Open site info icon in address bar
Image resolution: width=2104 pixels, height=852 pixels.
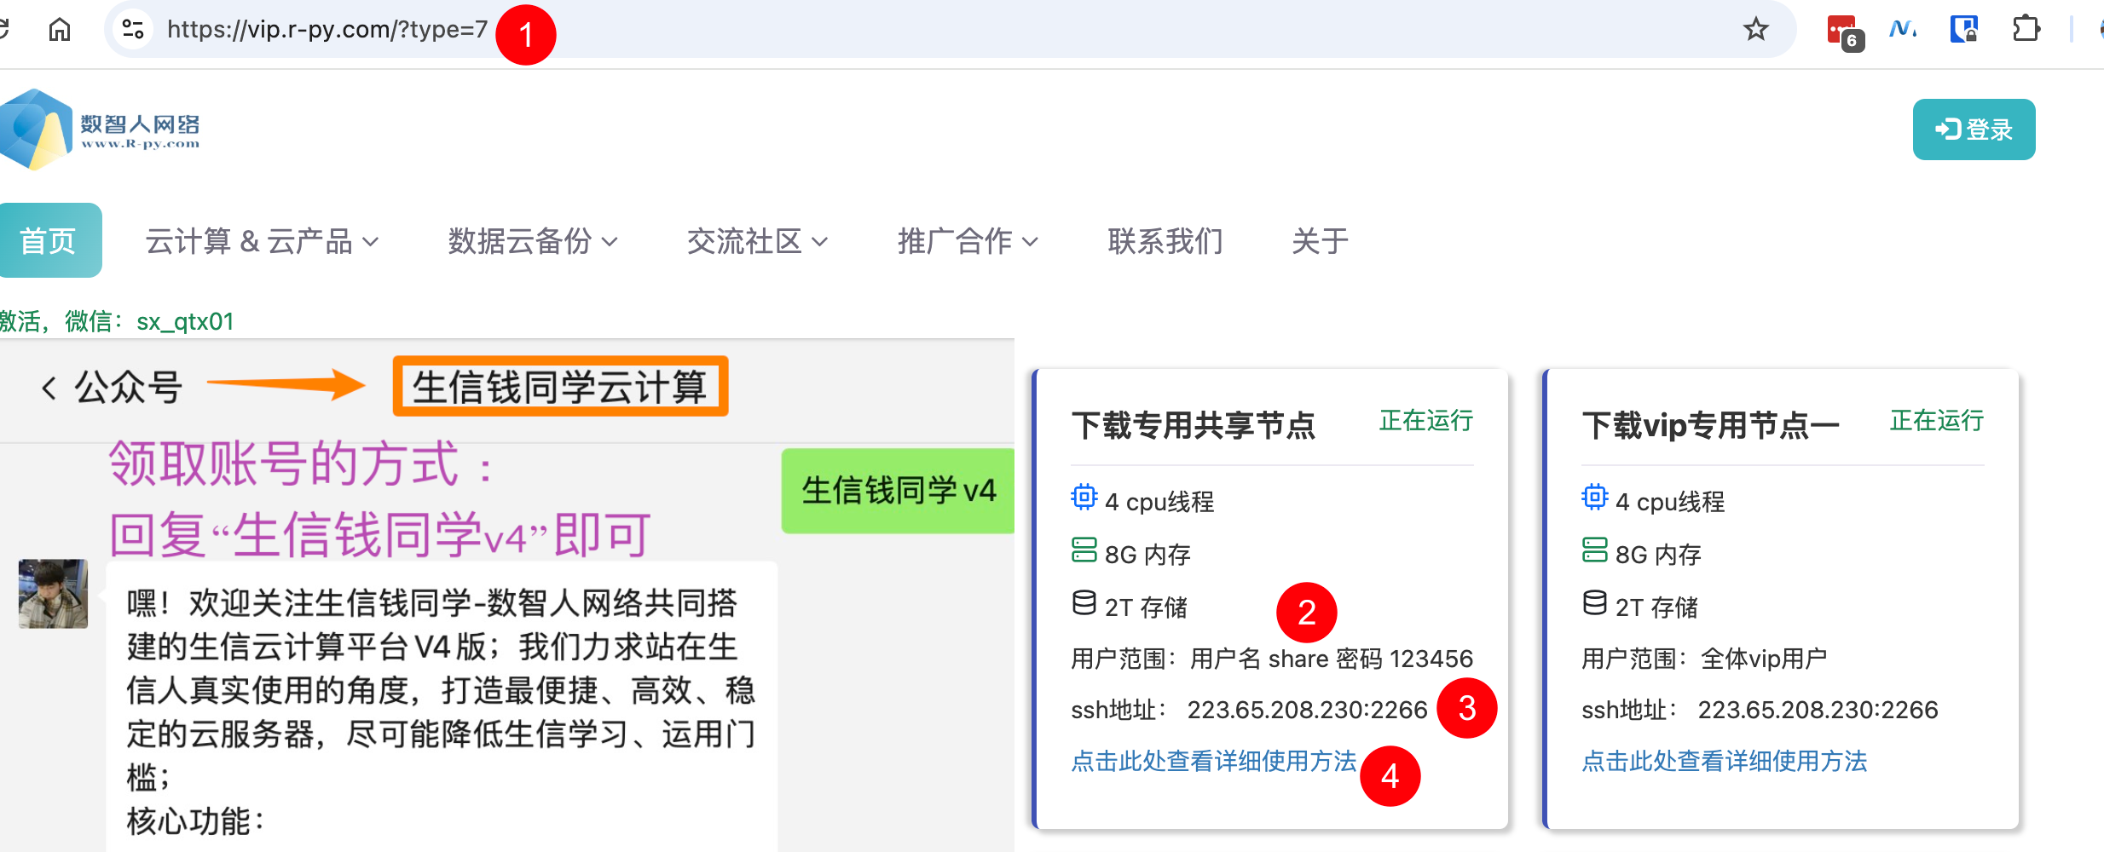(133, 30)
